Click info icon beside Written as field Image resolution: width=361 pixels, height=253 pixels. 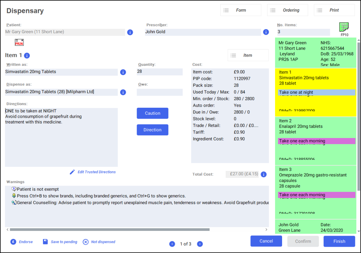click(123, 72)
